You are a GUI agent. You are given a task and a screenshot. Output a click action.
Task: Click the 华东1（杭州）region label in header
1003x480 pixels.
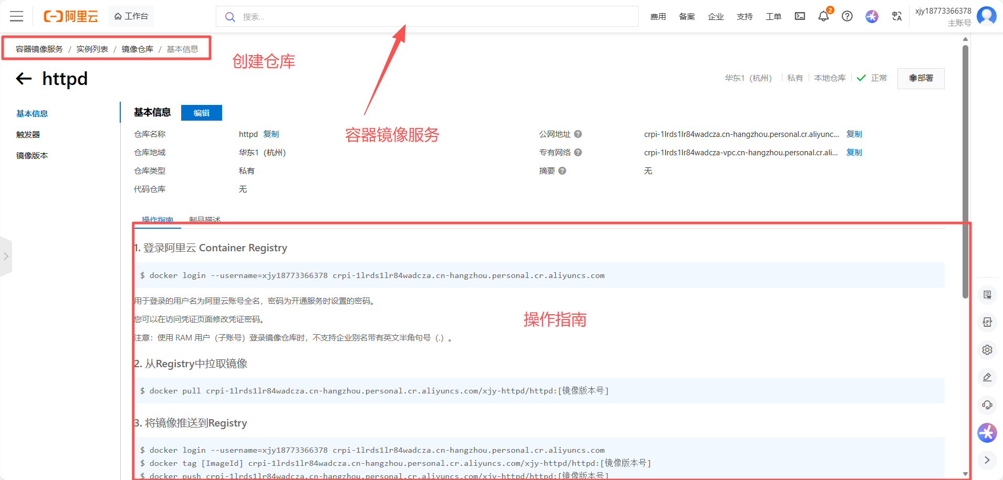(748, 78)
